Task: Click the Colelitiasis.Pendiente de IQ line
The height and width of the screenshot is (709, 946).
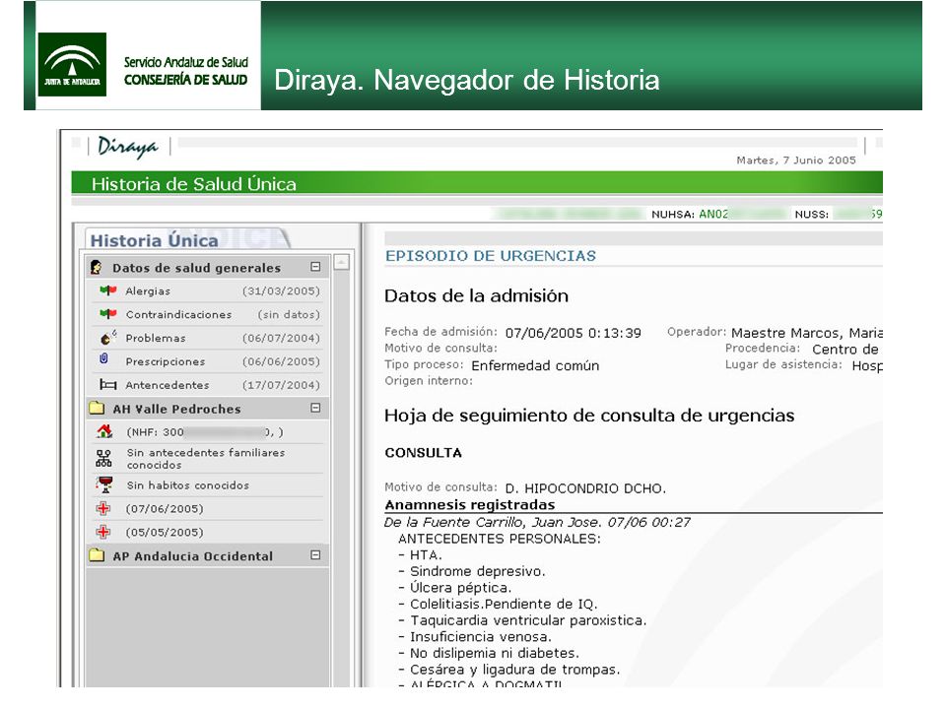Action: (x=499, y=604)
